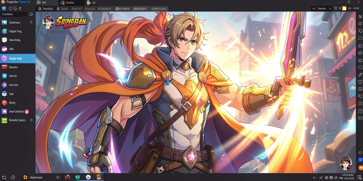Image resolution: width=363 pixels, height=181 pixels.
Task: Click the circle button beside the sidebar search field
Action: [x=31, y=14]
